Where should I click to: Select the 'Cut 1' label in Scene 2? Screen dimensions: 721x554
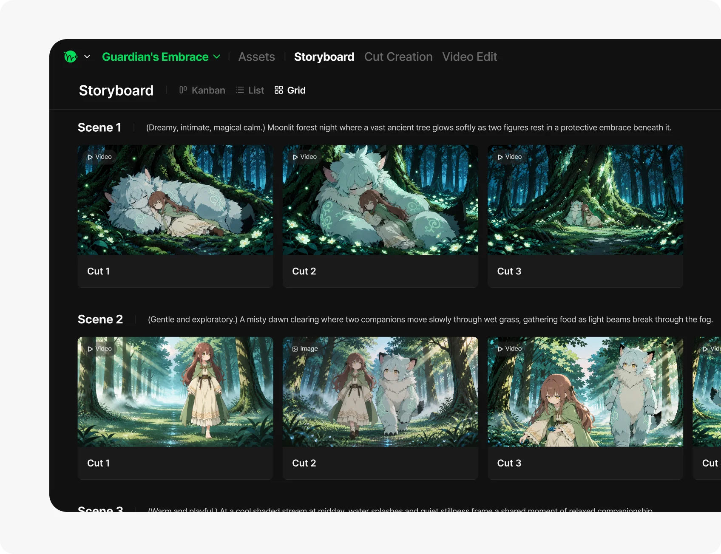click(x=98, y=463)
